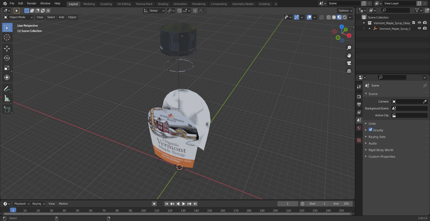430x221 pixels.
Task: Hide Vermont_Maple_Syrup_G object eye icon
Action: (419, 29)
